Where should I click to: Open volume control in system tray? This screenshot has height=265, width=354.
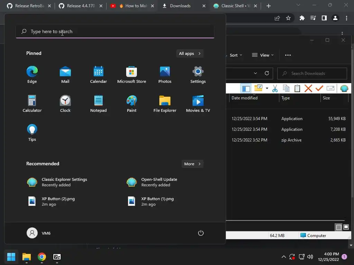pyautogui.click(x=310, y=257)
